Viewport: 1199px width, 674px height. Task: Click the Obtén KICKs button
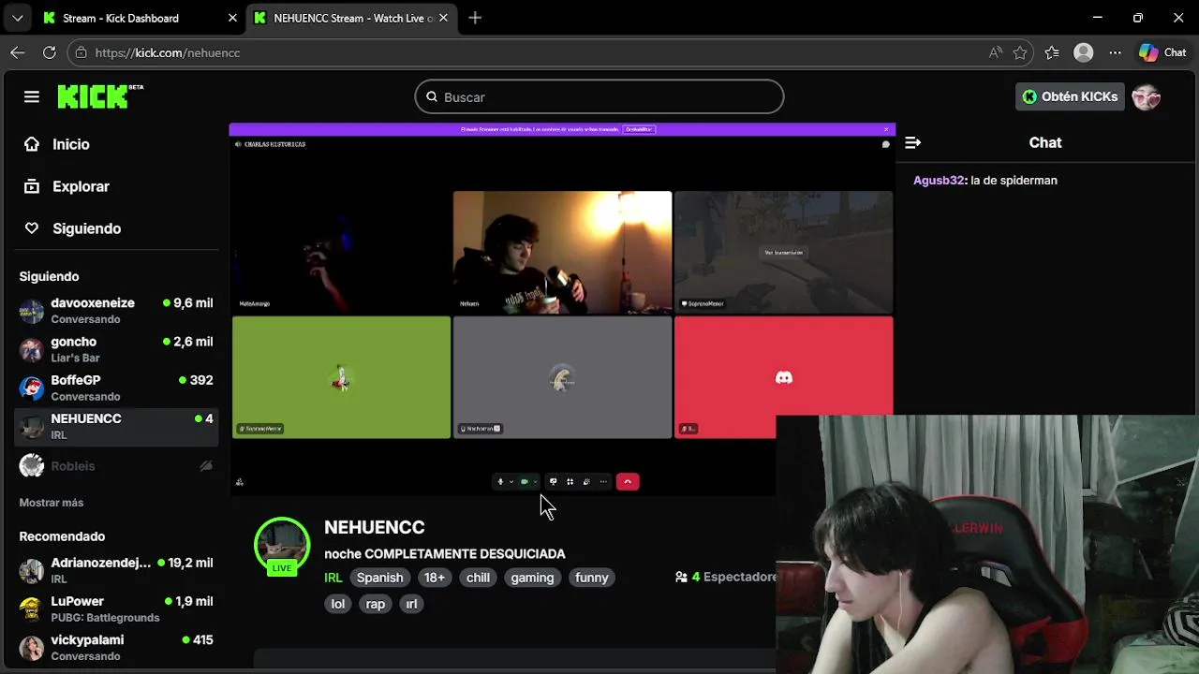coord(1070,96)
